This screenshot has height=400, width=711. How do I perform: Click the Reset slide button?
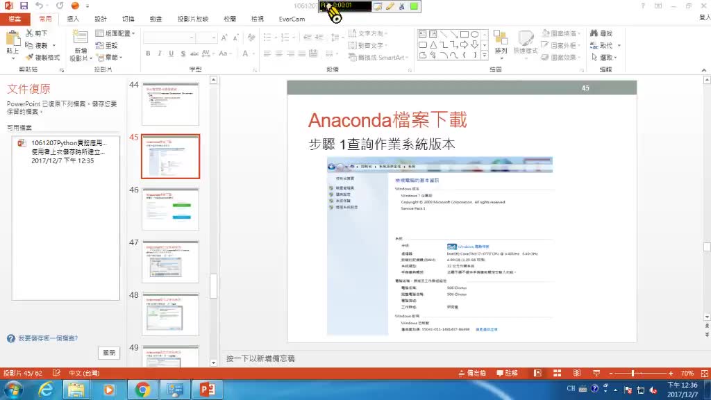tap(106, 45)
